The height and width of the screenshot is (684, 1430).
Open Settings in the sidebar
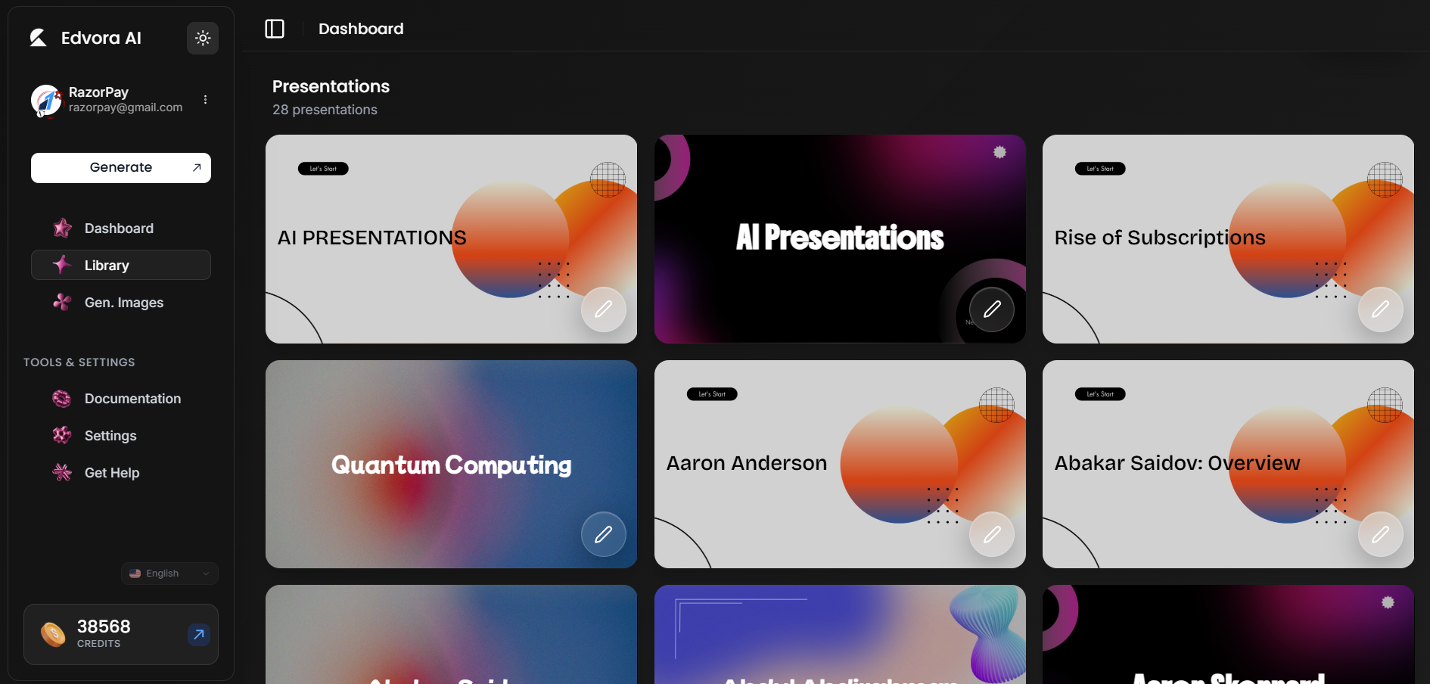pos(121,435)
